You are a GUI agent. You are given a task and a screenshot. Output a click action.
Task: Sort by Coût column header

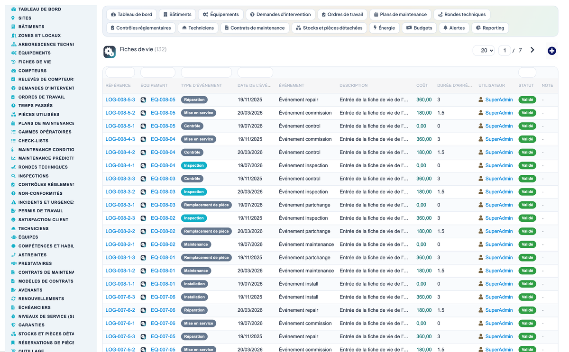(422, 86)
